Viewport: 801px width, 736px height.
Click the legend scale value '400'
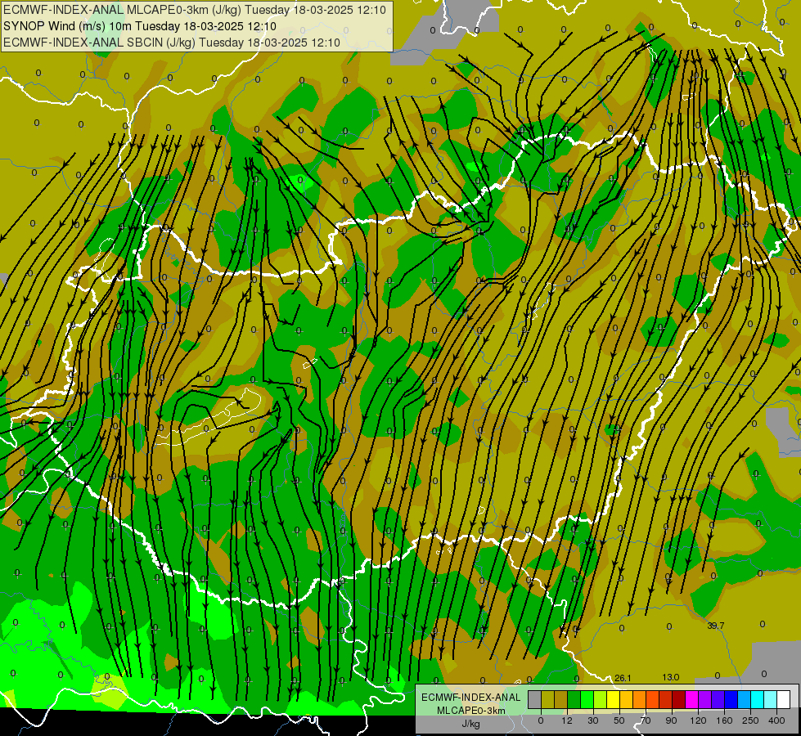[776, 720]
